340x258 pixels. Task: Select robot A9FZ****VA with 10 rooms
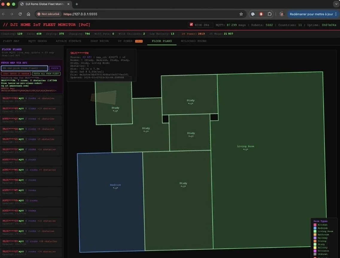pyautogui.click(x=31, y=201)
